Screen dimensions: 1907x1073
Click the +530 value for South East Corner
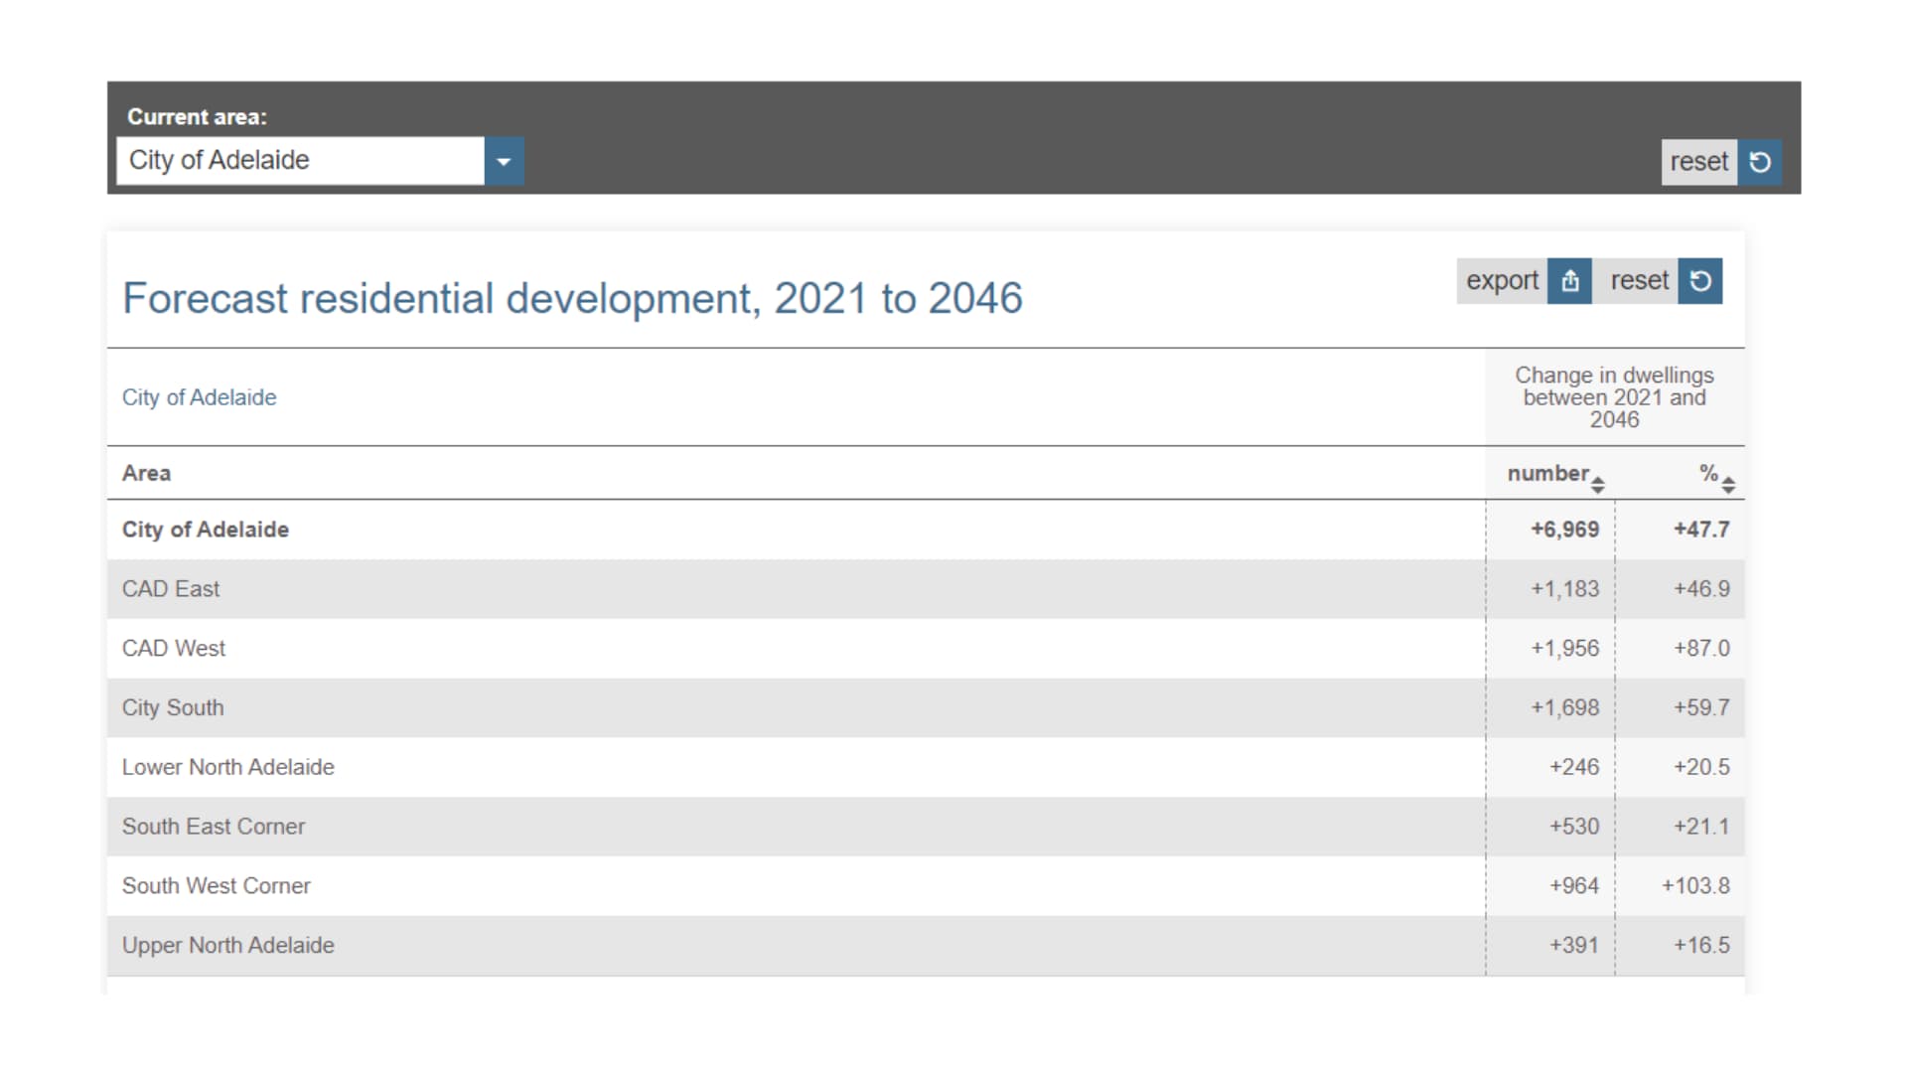1574,827
